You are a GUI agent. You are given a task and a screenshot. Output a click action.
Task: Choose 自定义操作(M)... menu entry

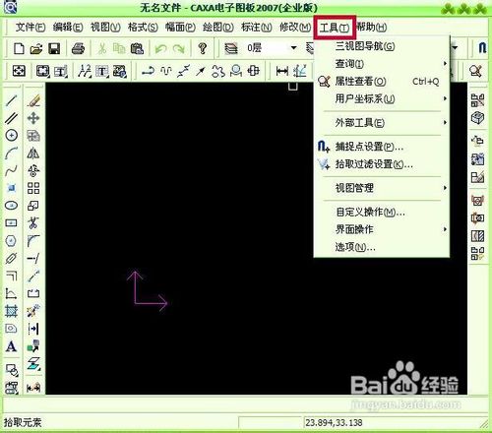(x=382, y=212)
